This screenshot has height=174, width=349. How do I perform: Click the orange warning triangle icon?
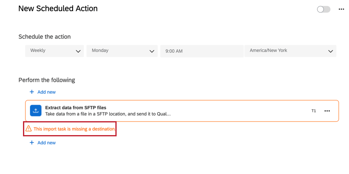(28, 129)
